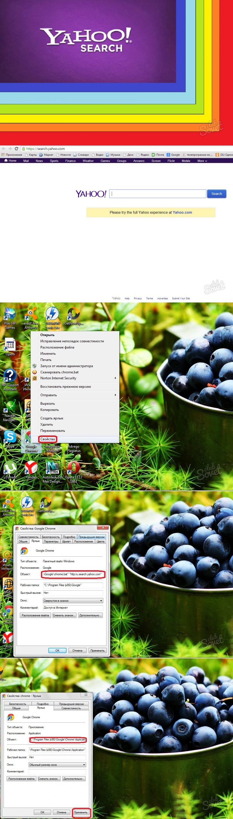Open the Opera 12.17 desktop icon
Viewport: 233px width, 819px height.
point(73,472)
